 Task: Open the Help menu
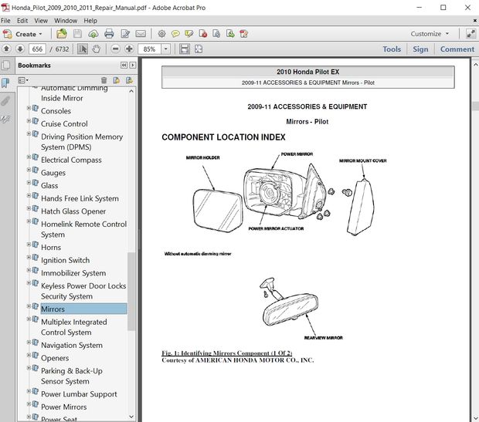[90, 21]
